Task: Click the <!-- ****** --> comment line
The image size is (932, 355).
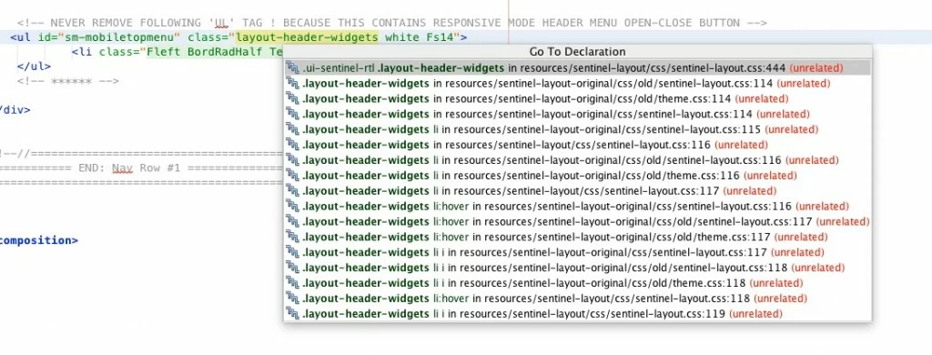Action: click(x=67, y=81)
